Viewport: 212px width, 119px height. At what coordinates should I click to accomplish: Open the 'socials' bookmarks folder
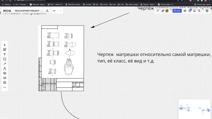pyautogui.click(x=104, y=4)
